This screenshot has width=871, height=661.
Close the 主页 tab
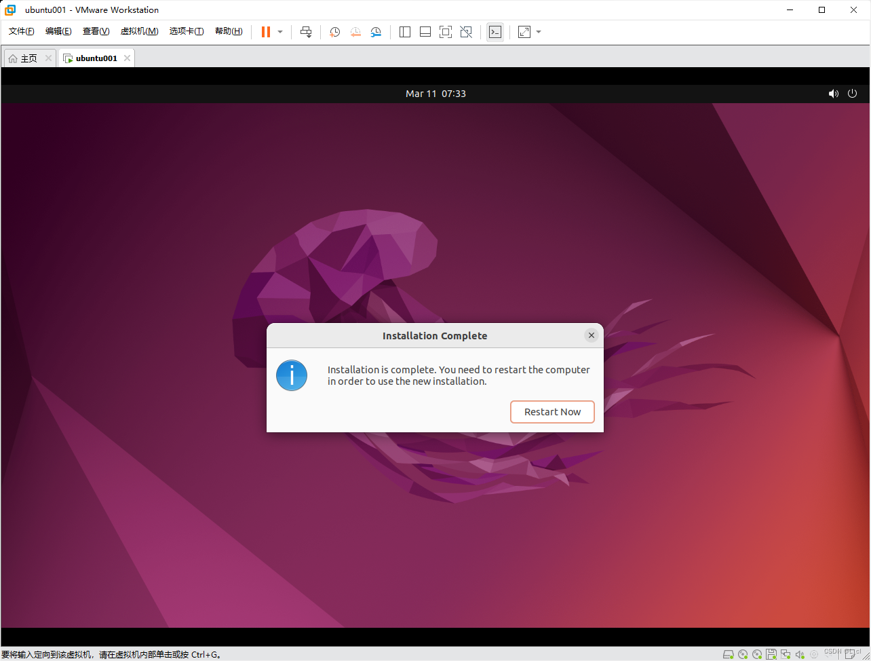tap(48, 58)
